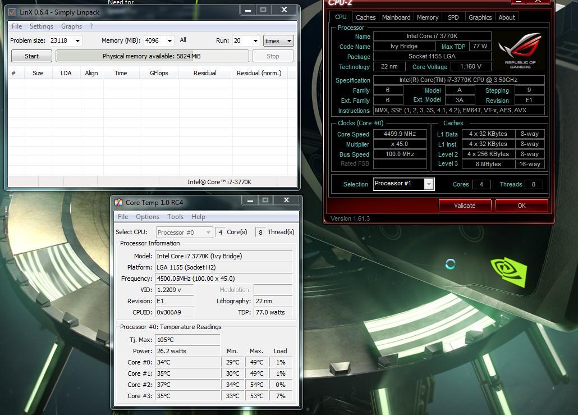578x415 pixels.
Task: Click the Memory field showing 4096
Action: [x=154, y=40]
